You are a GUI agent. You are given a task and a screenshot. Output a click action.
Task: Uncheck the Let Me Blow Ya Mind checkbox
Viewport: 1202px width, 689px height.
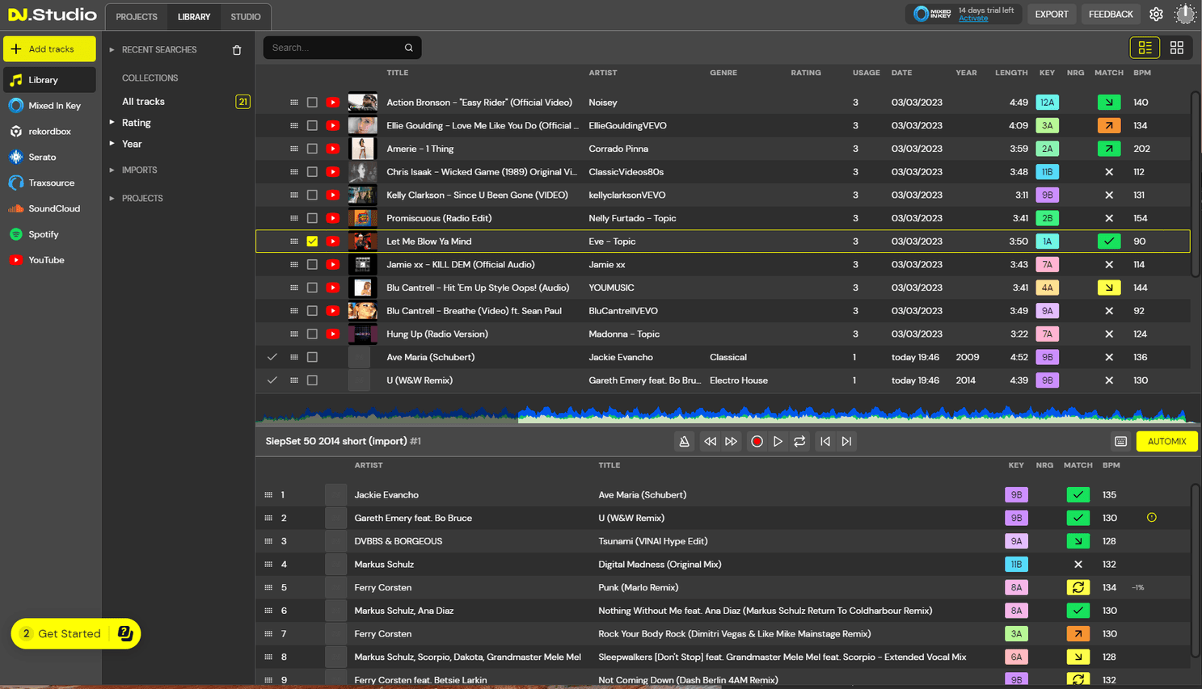312,242
